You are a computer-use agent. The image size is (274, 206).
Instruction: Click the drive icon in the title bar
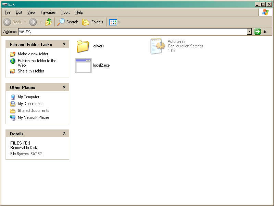coord(5,4)
